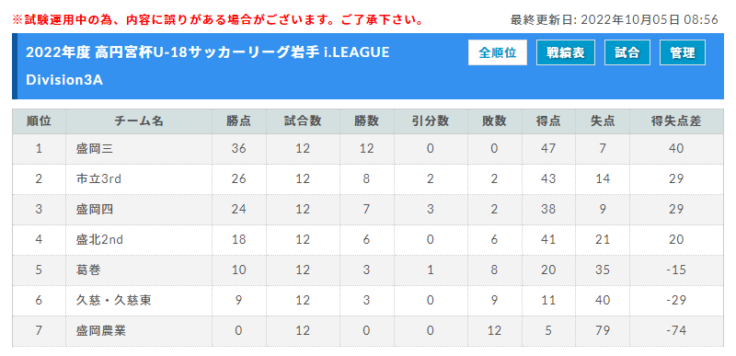
Task: Click team name 盛岡農業
Action: 100,331
